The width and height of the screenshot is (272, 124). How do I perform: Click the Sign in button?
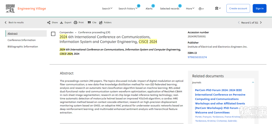tap(259, 9)
